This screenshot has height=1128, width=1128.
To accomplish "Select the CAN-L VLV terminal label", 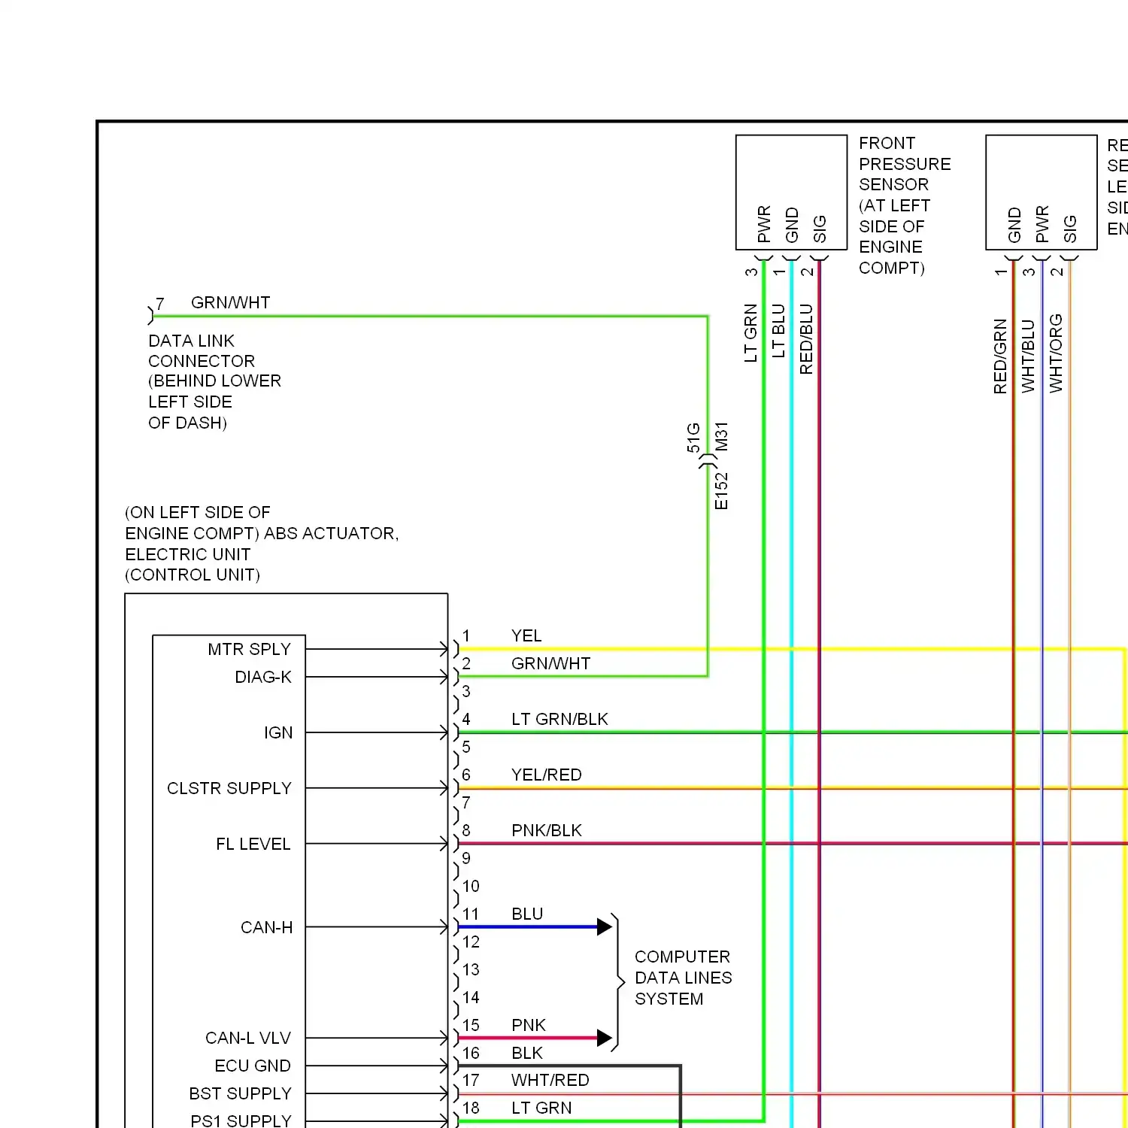I will coord(247,1038).
